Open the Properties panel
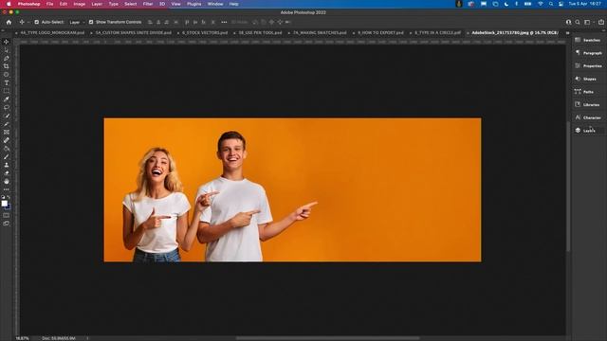The height and width of the screenshot is (341, 607). pyautogui.click(x=588, y=66)
